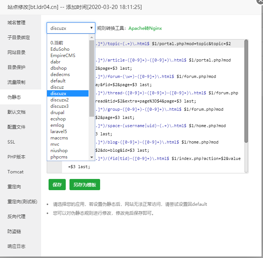Switch to 域名管理 tab
The width and height of the screenshot is (263, 258).
pos(16,23)
